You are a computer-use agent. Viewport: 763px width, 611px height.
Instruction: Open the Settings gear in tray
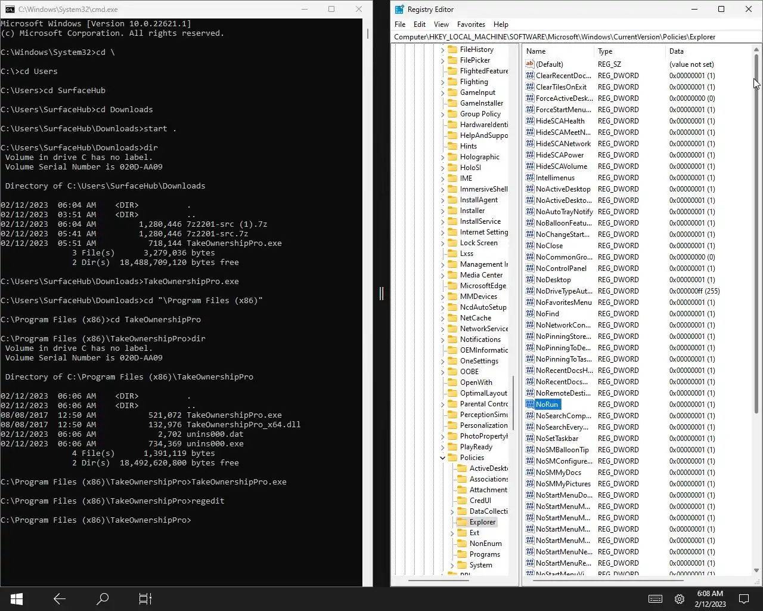(x=679, y=598)
